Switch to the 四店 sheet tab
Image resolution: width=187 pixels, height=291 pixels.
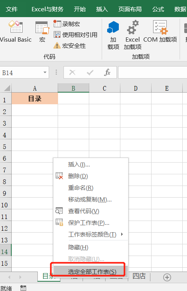(x=139, y=276)
